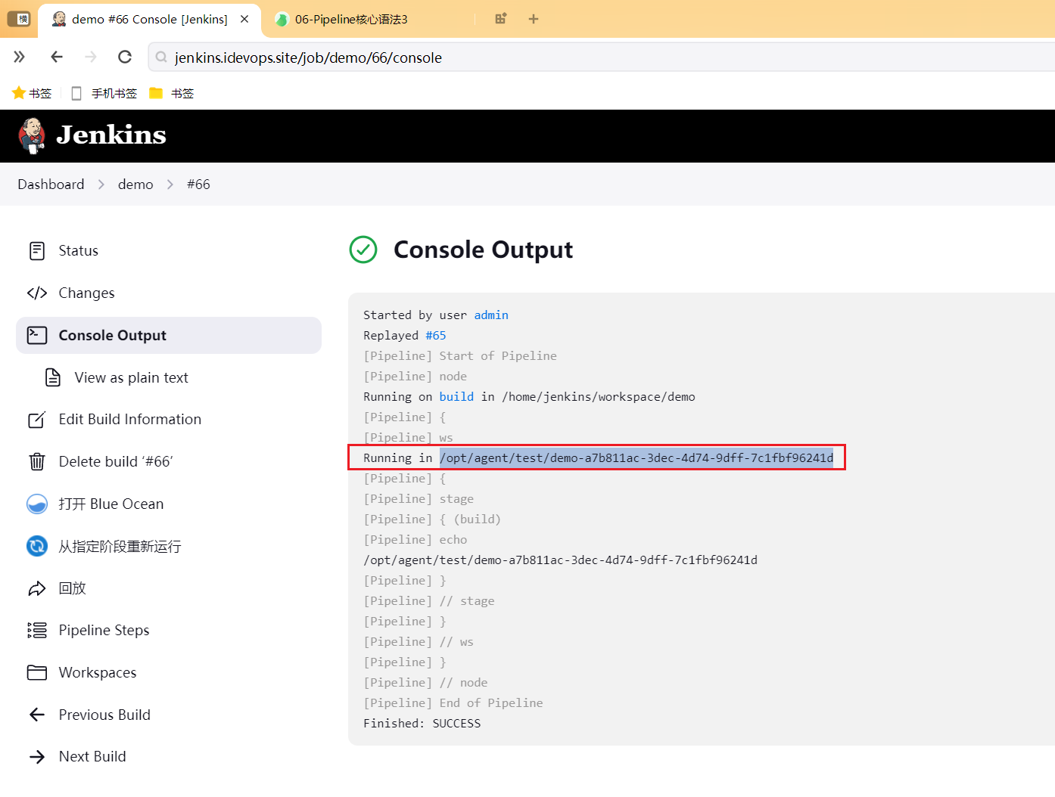Click the Next Build right arrow icon
This screenshot has height=797, width=1055.
(37, 756)
